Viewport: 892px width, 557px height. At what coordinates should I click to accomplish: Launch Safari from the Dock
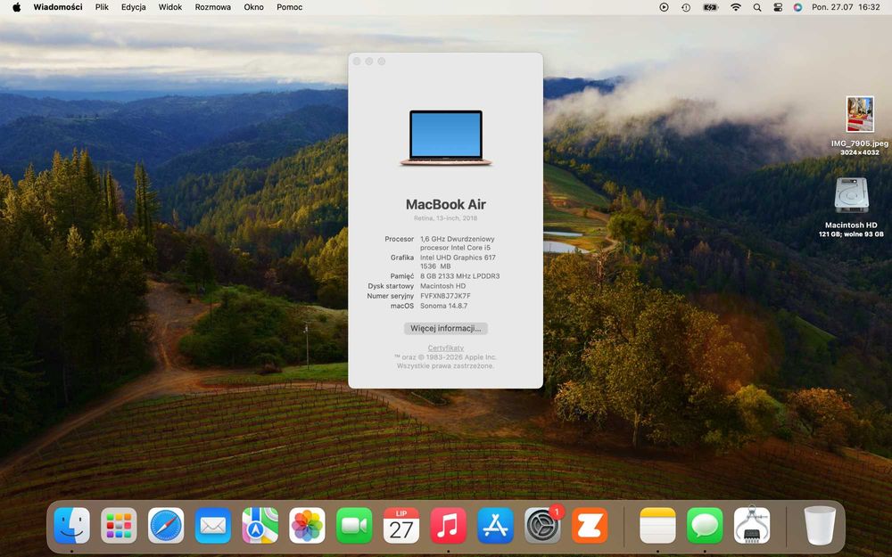tap(166, 526)
